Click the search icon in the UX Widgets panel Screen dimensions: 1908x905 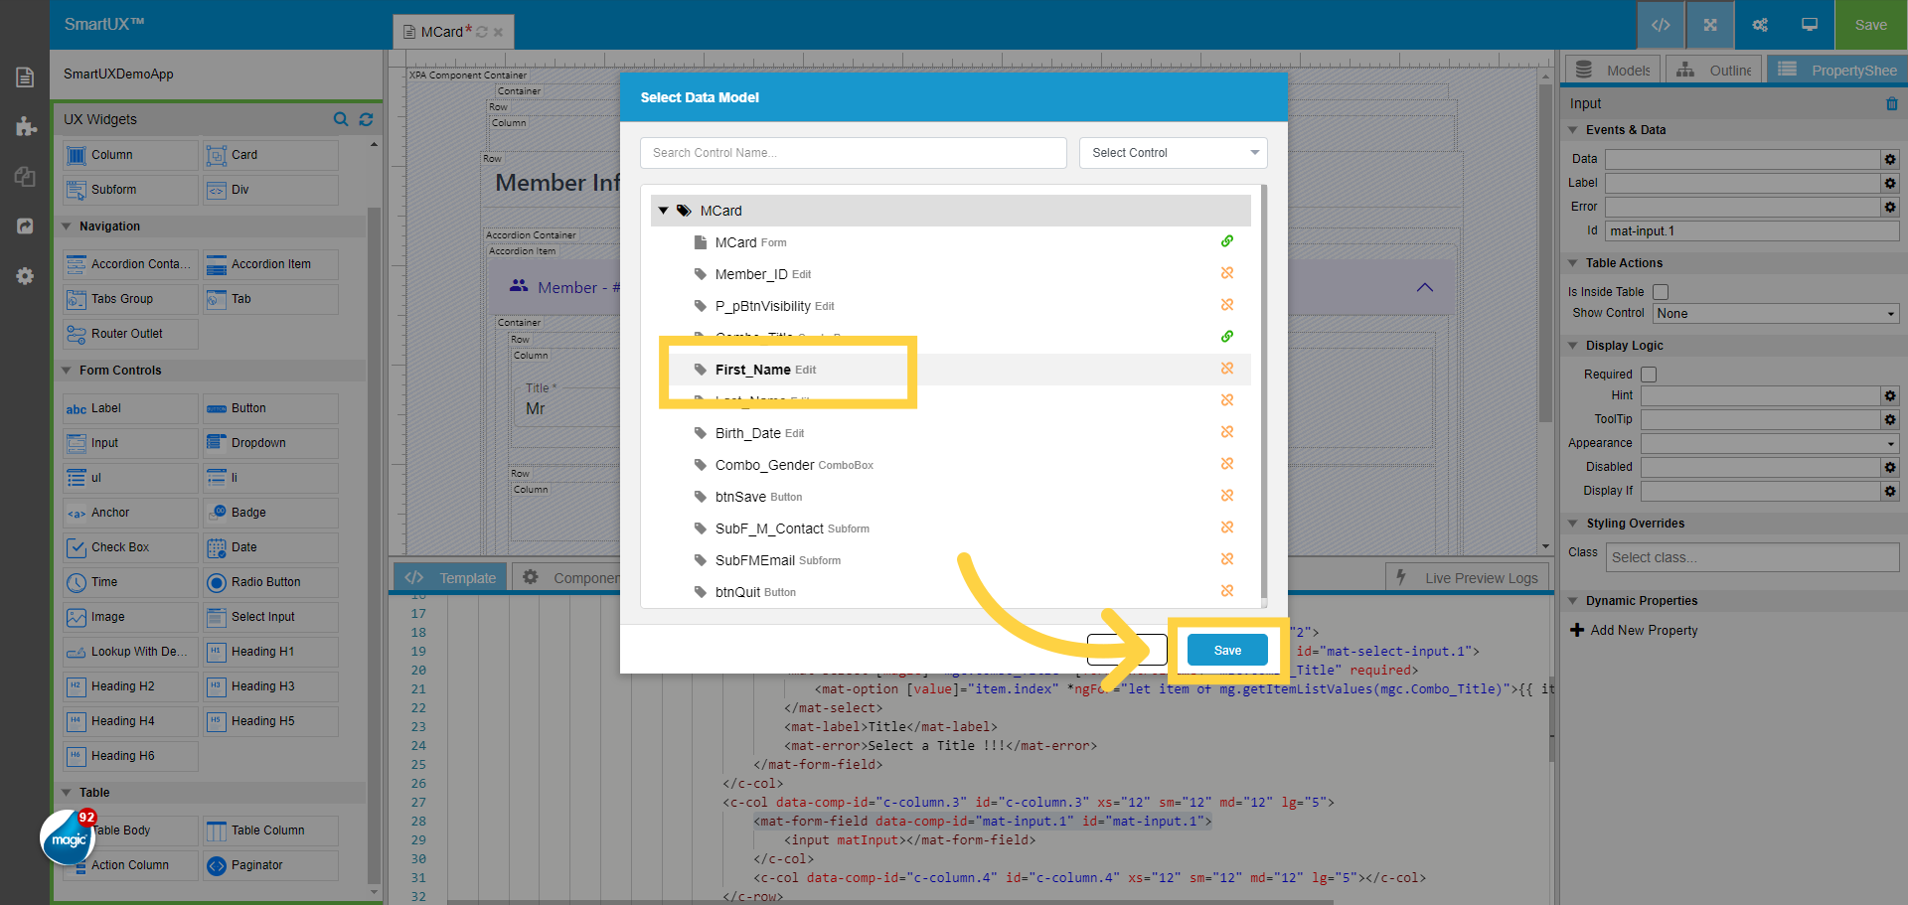point(341,119)
